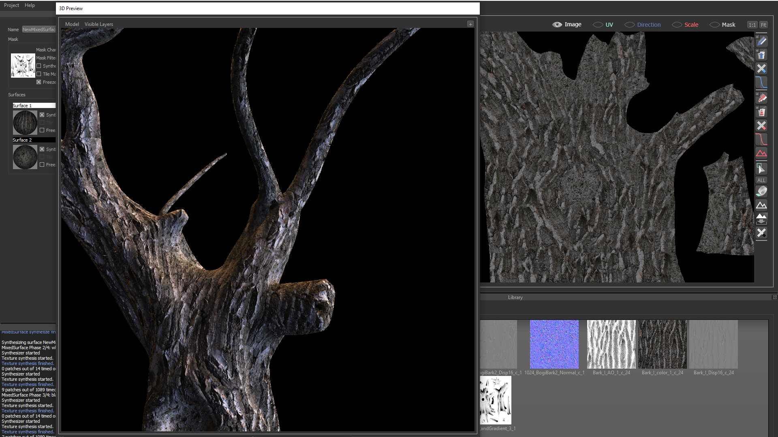Click the selection arrow tool icon
The height and width of the screenshot is (437, 778).
click(761, 168)
